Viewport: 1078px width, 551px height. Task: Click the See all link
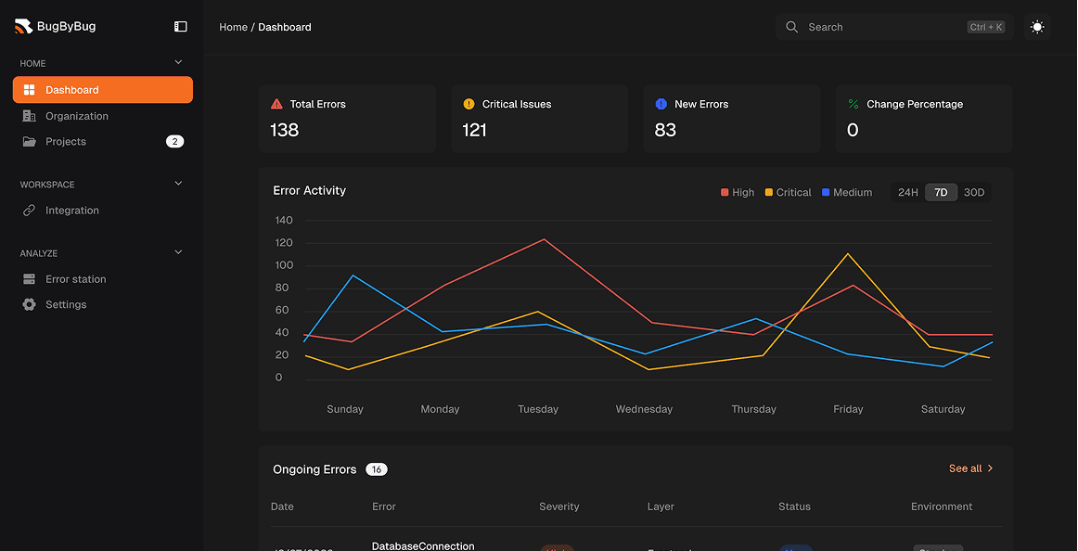point(965,468)
